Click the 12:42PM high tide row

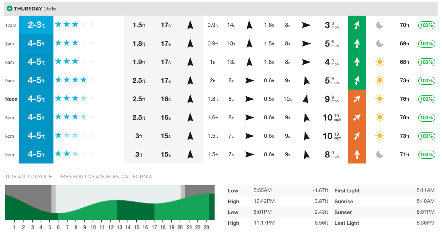pos(278,201)
